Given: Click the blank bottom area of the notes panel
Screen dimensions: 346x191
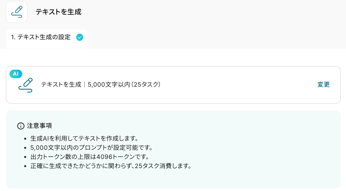Looking at the screenshot, I should click(173, 180).
